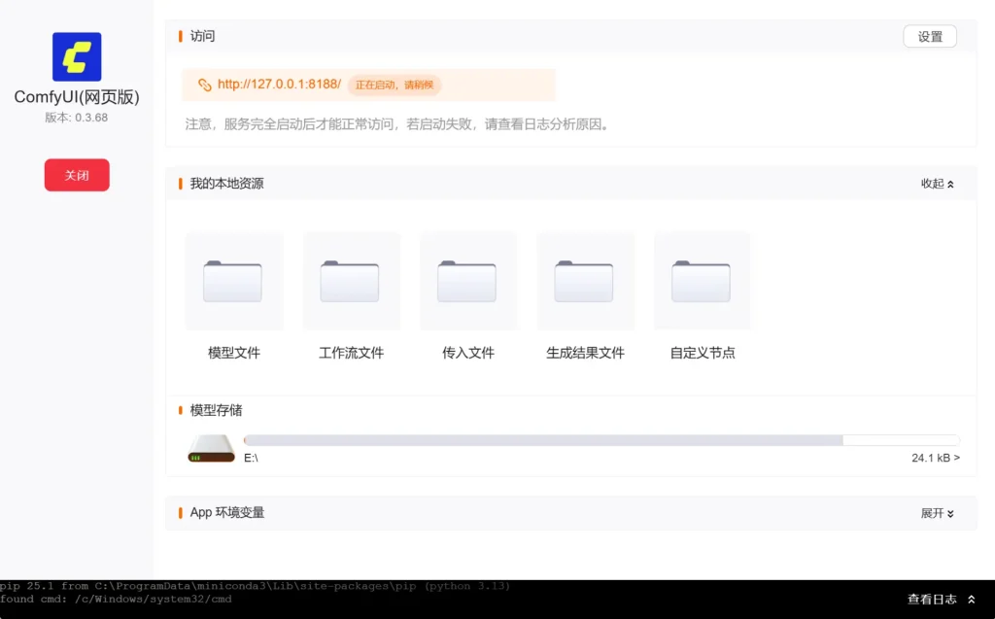Open the 自定义节点 folder
The height and width of the screenshot is (619, 995).
tap(702, 281)
